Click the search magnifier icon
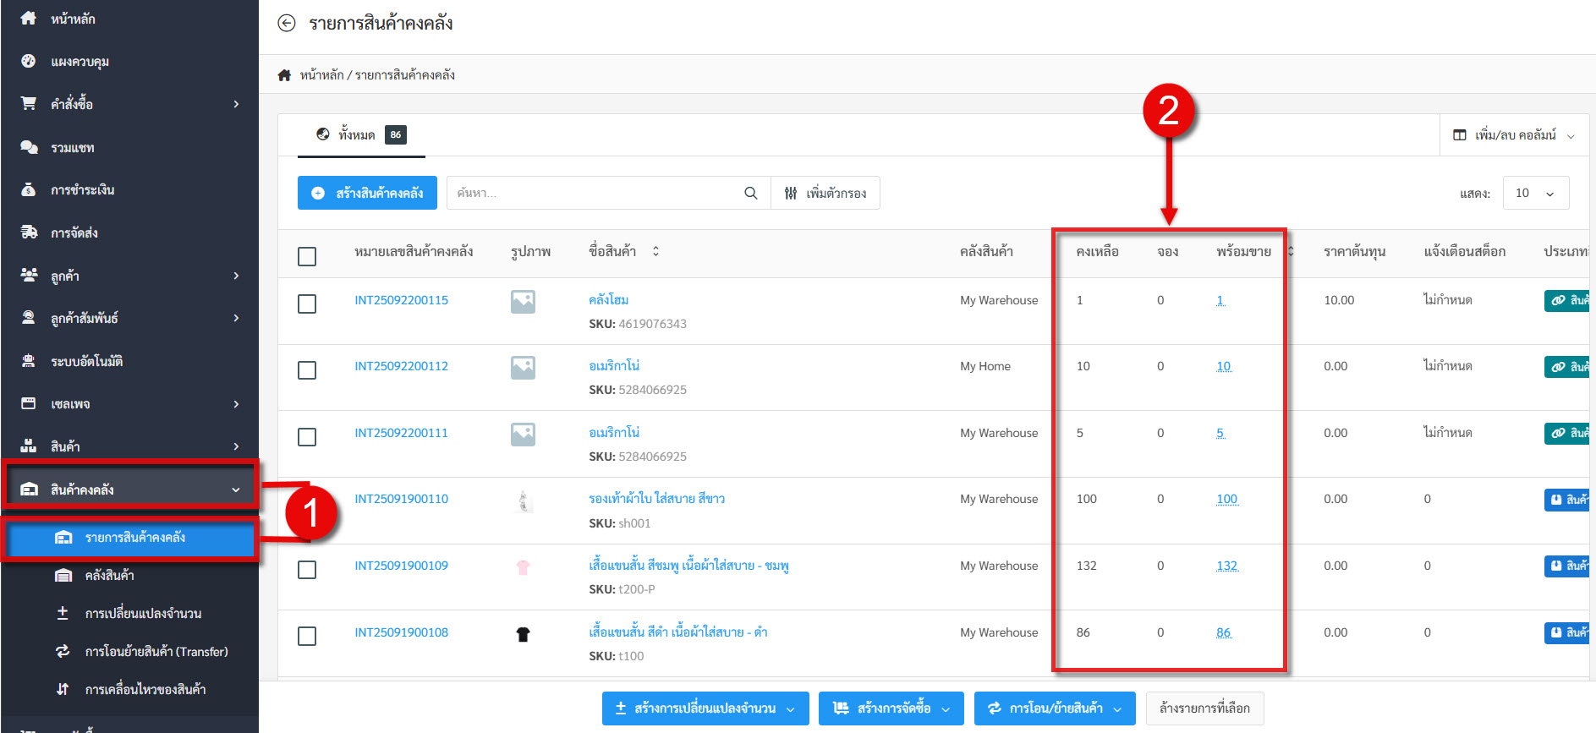This screenshot has width=1596, height=733. [x=750, y=193]
